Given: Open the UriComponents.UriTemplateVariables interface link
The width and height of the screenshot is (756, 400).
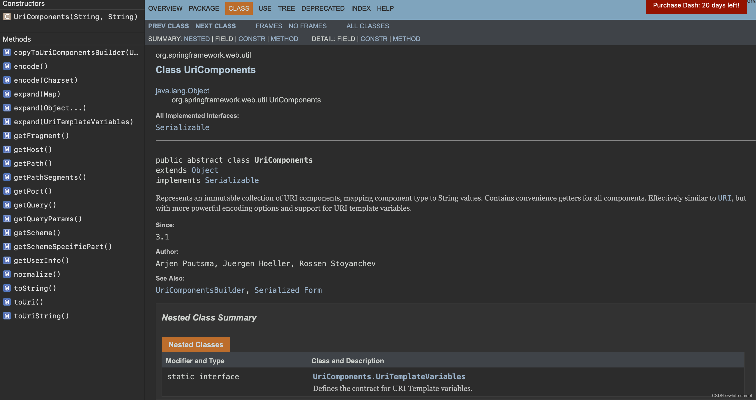Looking at the screenshot, I should [x=389, y=377].
